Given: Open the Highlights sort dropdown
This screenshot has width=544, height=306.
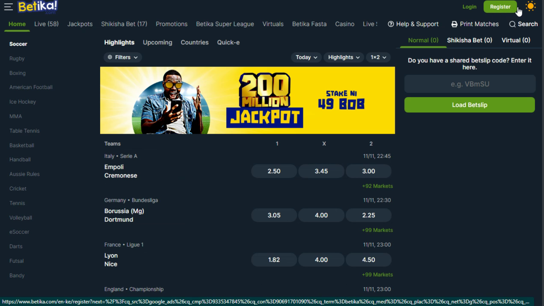Looking at the screenshot, I should (x=344, y=57).
